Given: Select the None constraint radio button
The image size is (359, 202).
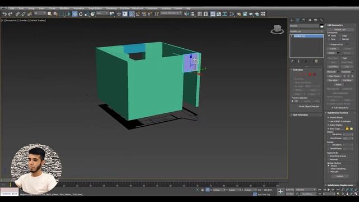Looking at the screenshot, I should pyautogui.click(x=329, y=36).
